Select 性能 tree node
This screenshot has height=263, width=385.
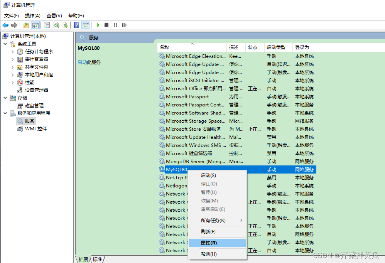(29, 83)
